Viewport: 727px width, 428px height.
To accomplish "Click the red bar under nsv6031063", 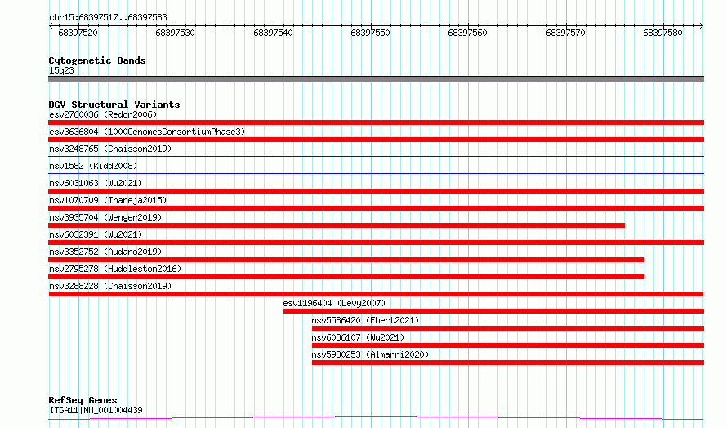I will (376, 191).
